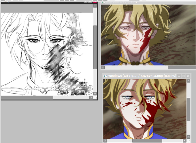Click the scroll-up arrow in the sketch window
The image size is (196, 143).
(x=95, y=6)
